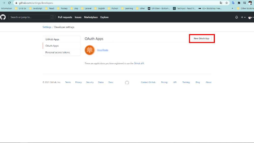The height and width of the screenshot is (143, 254).
Task: Reload the page with browser refresh icon
Action: pyautogui.click(x=9, y=3)
